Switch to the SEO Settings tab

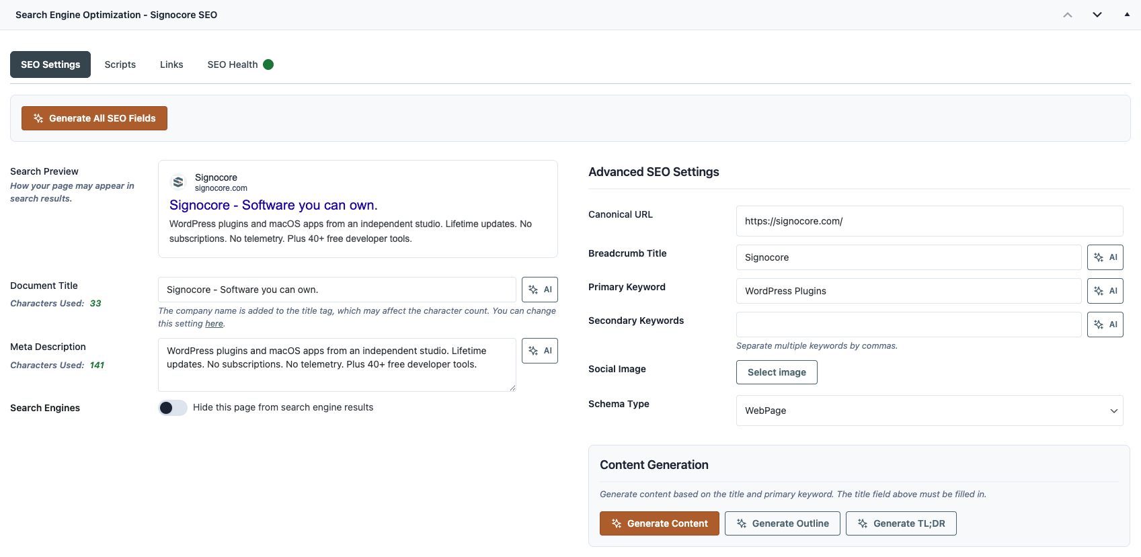pos(50,65)
